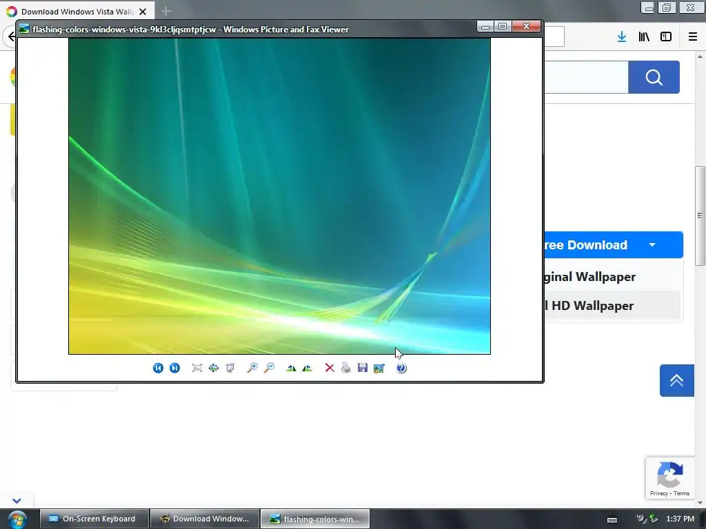Image resolution: width=706 pixels, height=529 pixels.
Task: Toggle Firefox sidebar icon
Action: pos(666,37)
